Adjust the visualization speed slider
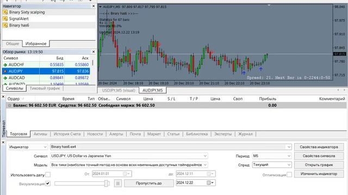Viewport: 348px width, 195px height. click(x=107, y=183)
